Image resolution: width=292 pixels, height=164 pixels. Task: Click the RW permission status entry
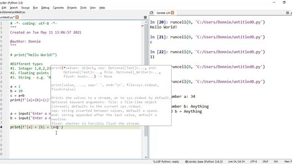[x=276, y=162]
